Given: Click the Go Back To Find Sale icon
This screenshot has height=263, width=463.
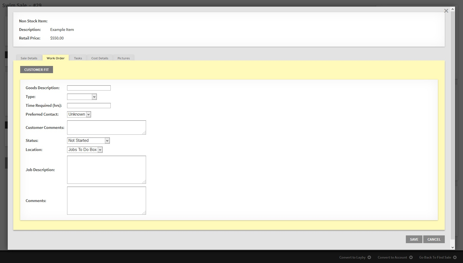Looking at the screenshot, I should point(455,257).
